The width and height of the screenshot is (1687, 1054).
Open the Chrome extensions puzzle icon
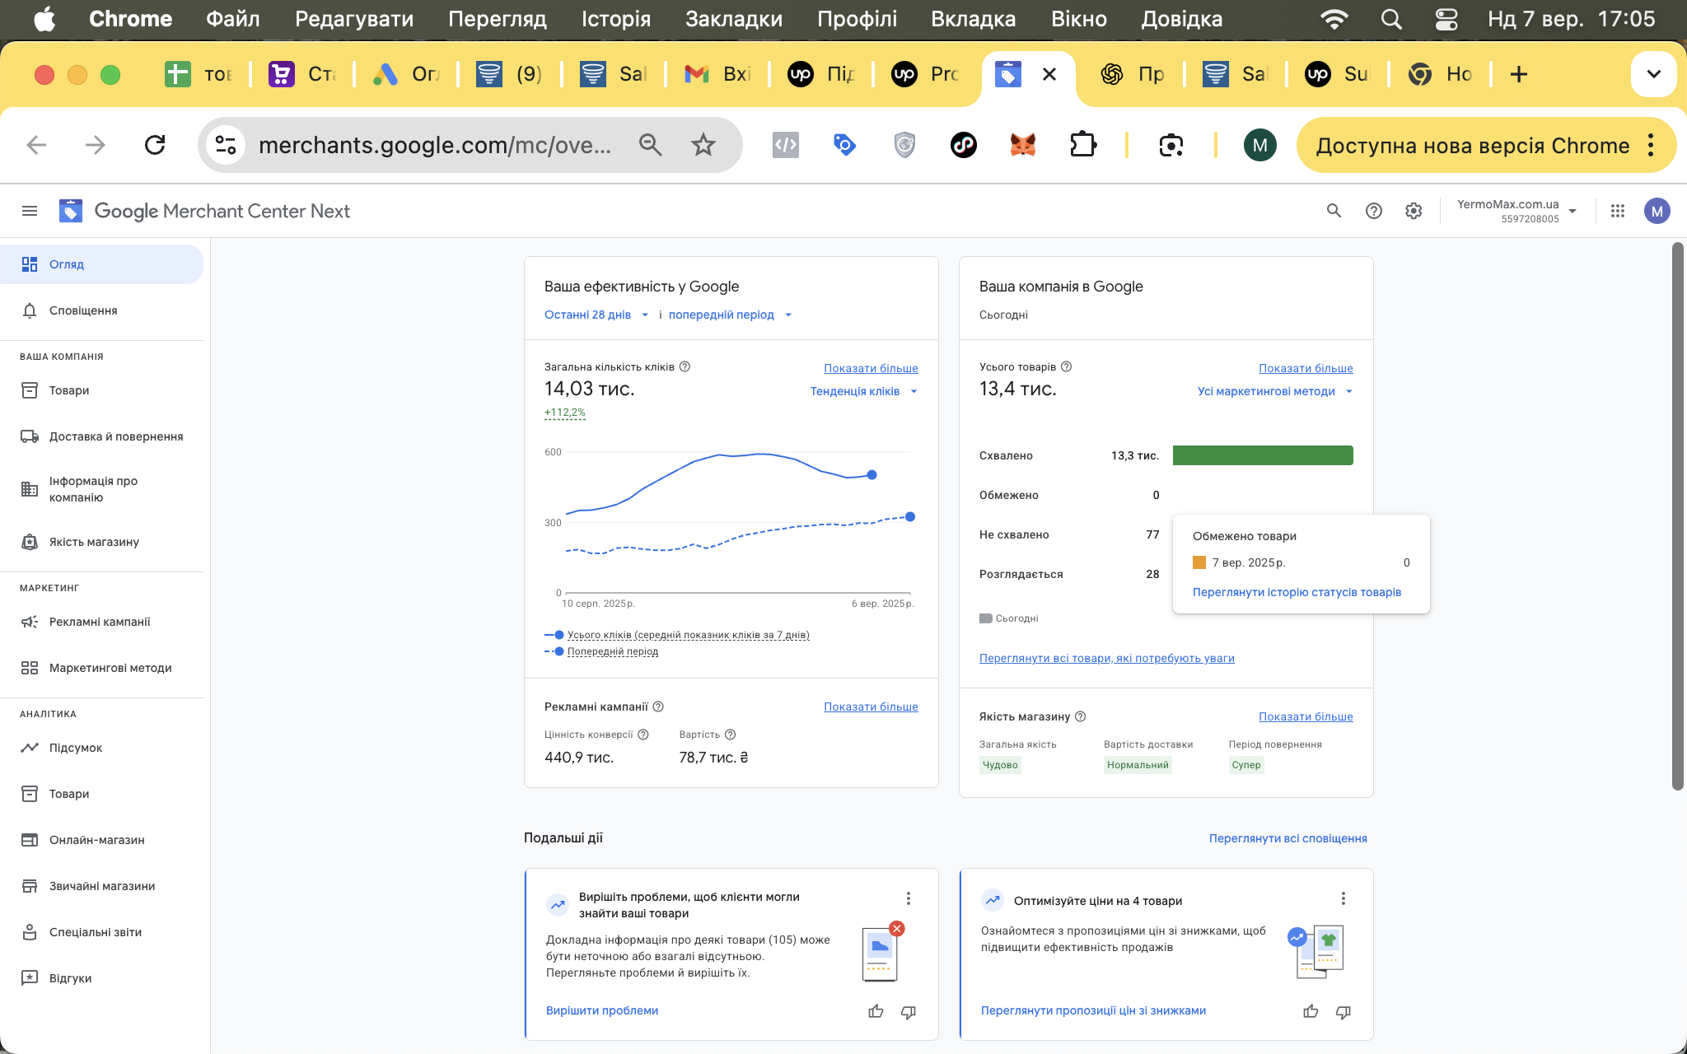(x=1082, y=145)
